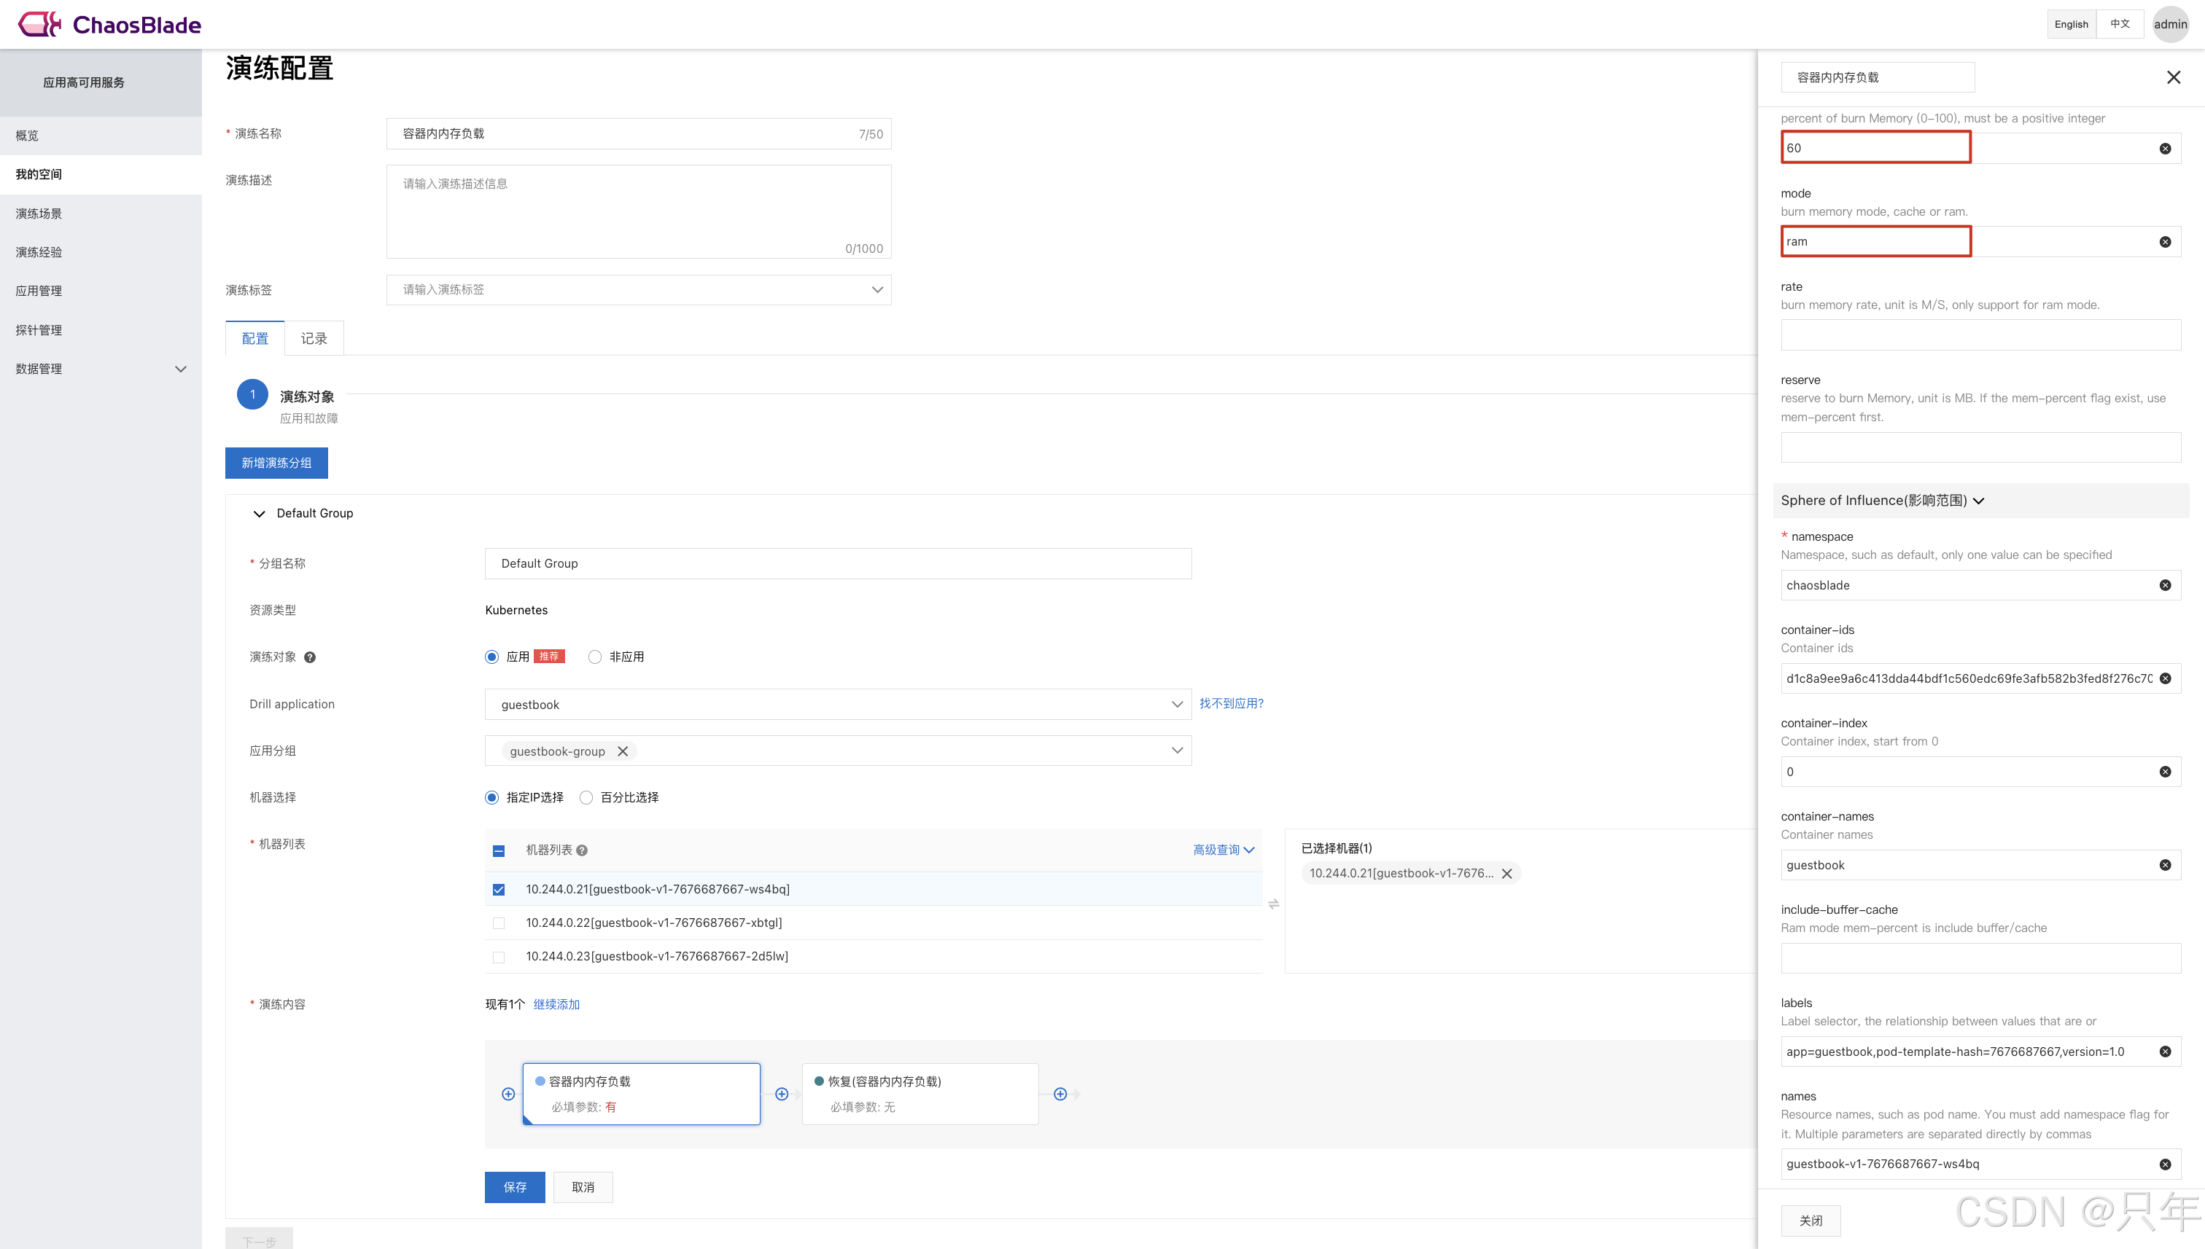Viewport: 2205px width, 1249px height.
Task: Clear the namespace chaosblade field
Action: (2165, 585)
